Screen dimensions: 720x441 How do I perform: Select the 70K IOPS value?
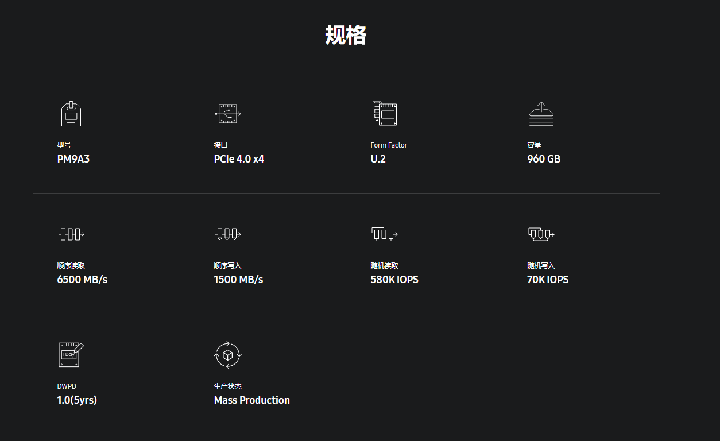click(x=548, y=280)
